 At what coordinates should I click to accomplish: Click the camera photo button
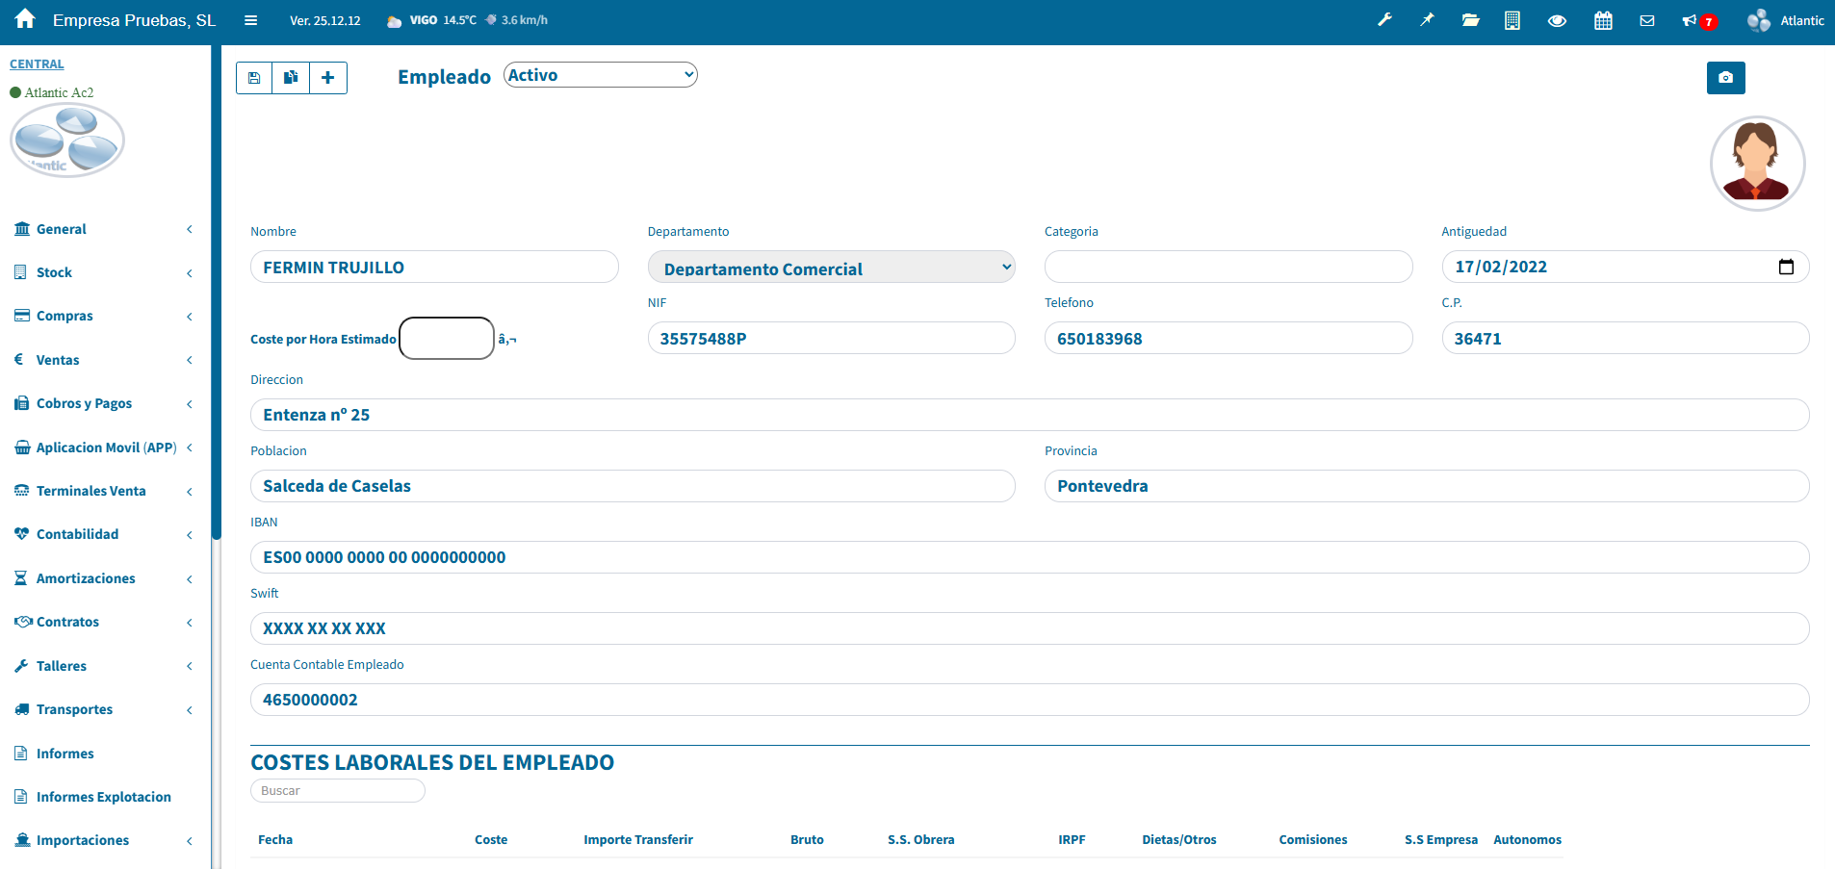1725,78
